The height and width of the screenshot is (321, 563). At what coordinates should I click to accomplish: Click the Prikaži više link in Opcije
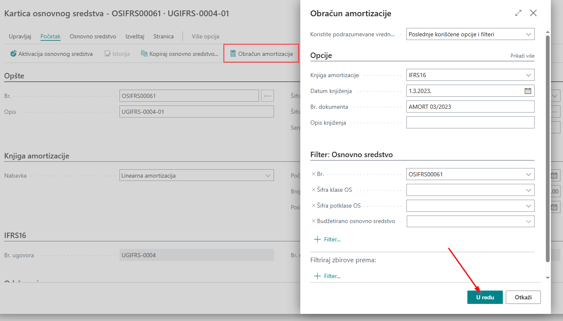(x=522, y=56)
